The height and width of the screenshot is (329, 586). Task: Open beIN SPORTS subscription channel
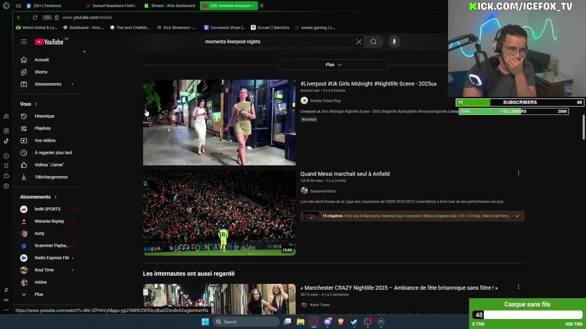(48, 209)
